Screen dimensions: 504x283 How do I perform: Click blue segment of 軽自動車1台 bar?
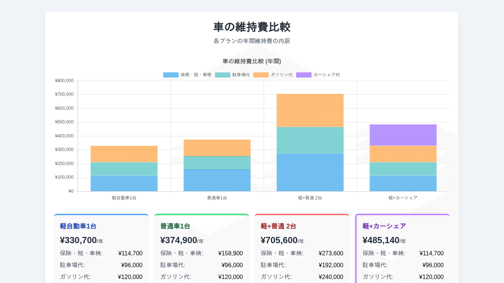click(124, 184)
